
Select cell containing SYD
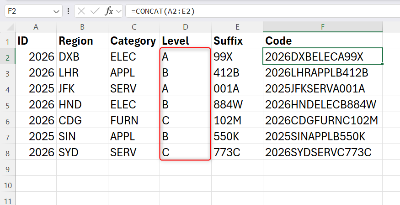point(82,152)
